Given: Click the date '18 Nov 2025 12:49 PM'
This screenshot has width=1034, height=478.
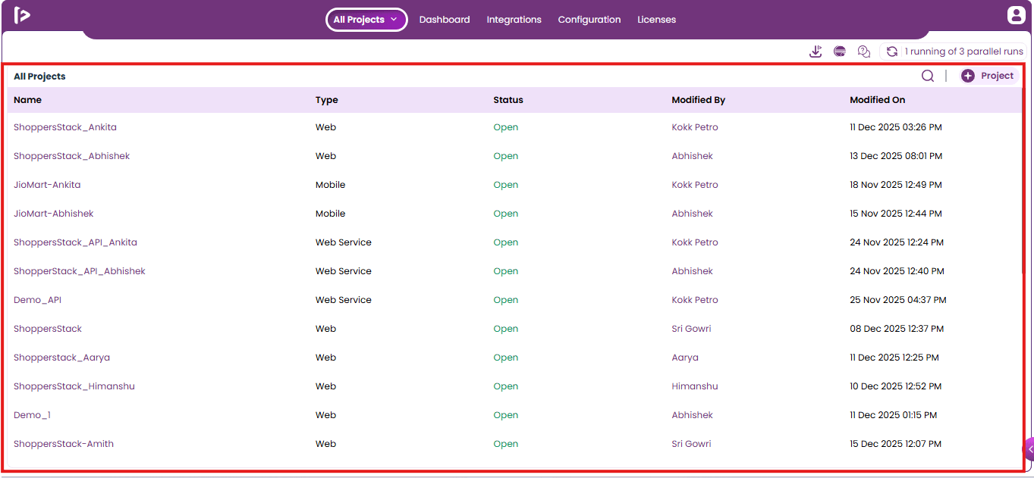Looking at the screenshot, I should (x=896, y=185).
